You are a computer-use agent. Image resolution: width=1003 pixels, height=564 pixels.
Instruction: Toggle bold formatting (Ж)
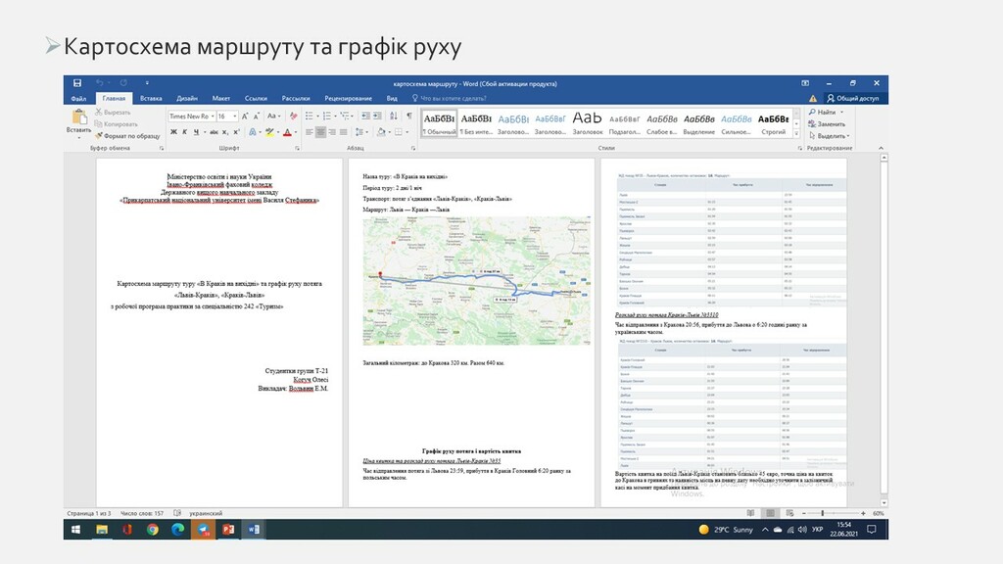(x=172, y=131)
